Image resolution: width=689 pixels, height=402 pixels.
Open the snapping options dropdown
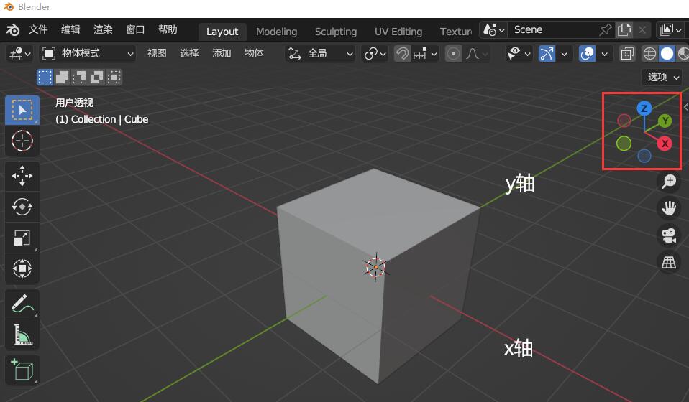click(424, 54)
